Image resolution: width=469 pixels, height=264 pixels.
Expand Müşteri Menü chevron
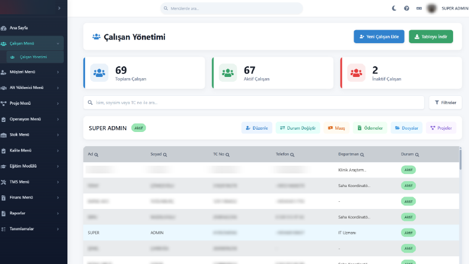coord(58,72)
